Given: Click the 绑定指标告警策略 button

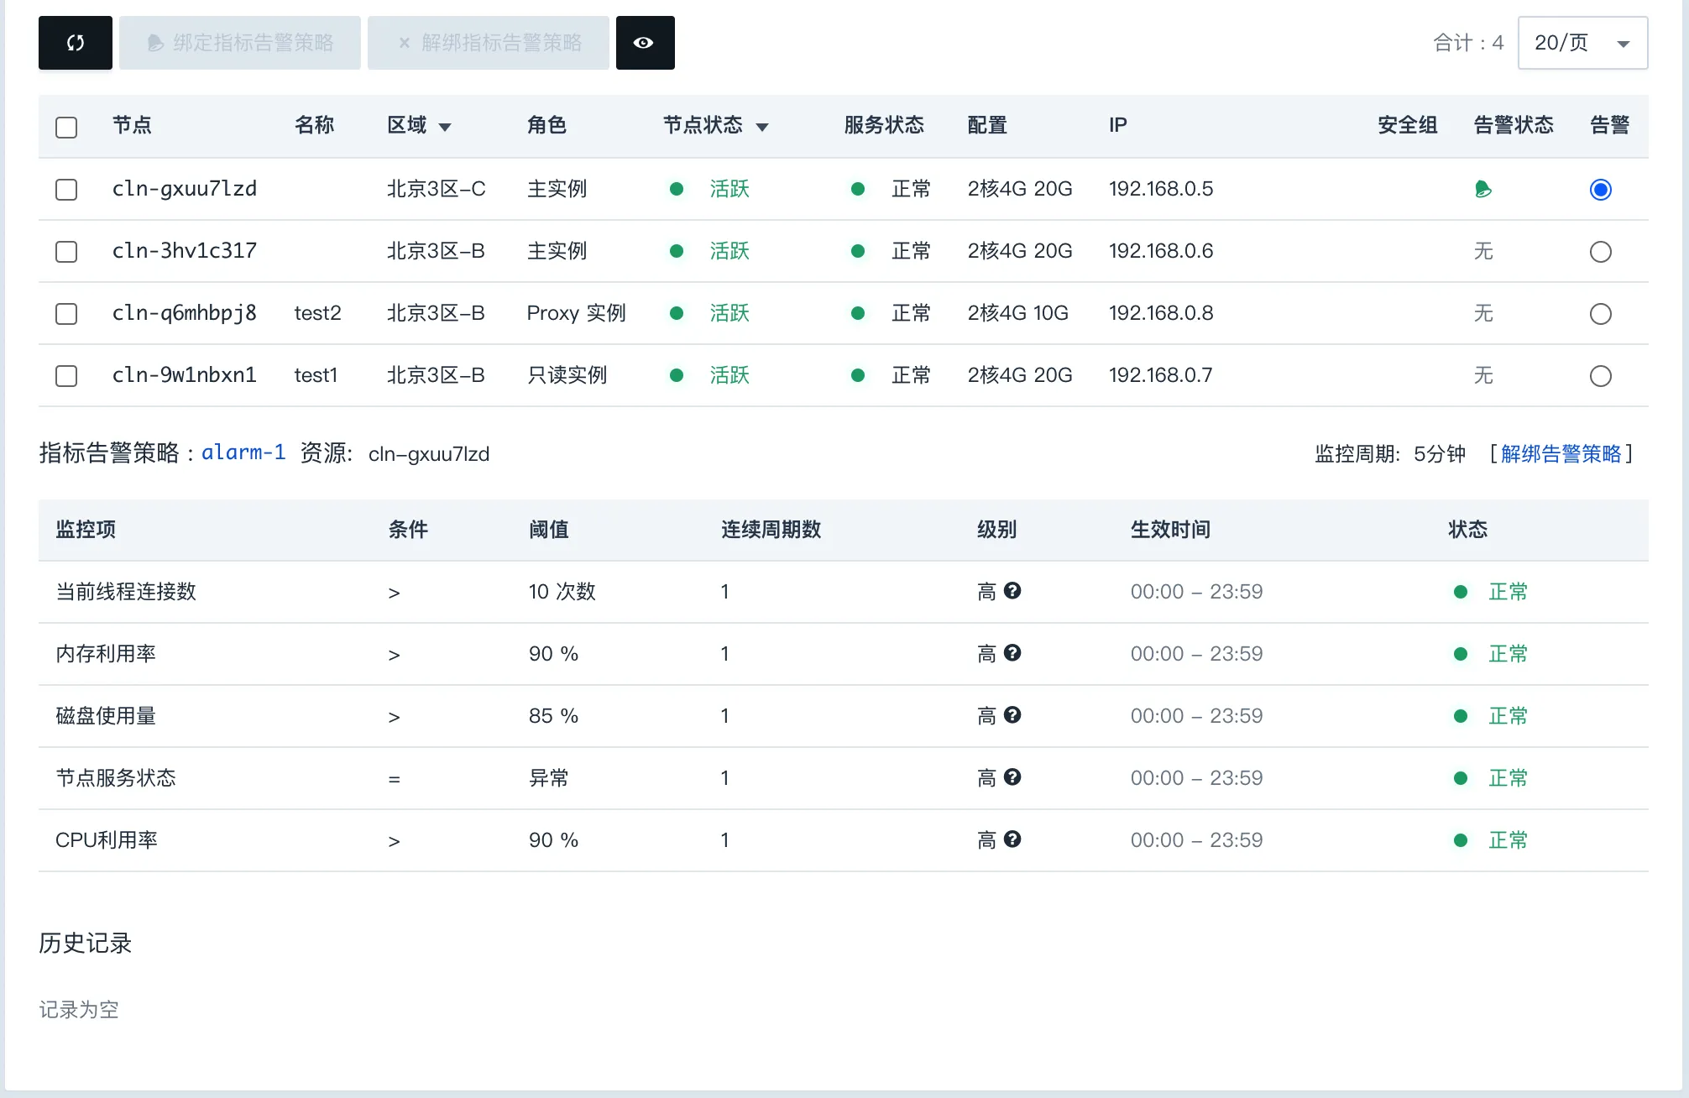Looking at the screenshot, I should pos(240,43).
